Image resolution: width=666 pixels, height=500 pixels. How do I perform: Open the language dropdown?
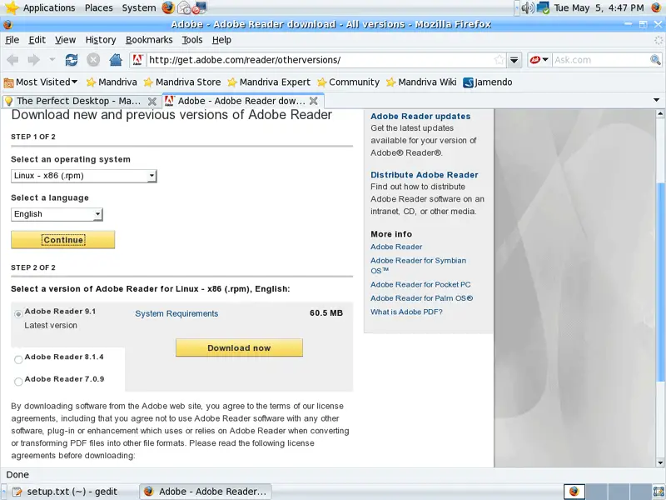57,214
